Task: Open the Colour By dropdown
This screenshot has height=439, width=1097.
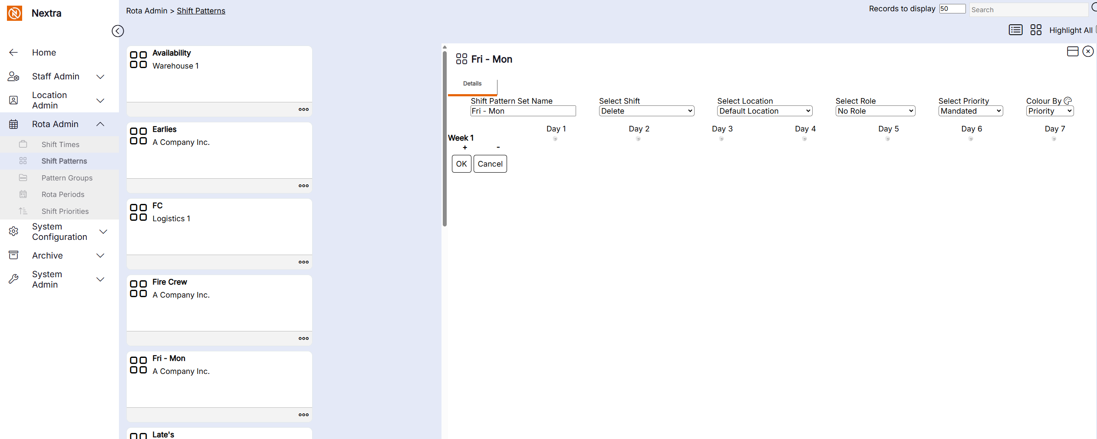Action: pyautogui.click(x=1050, y=111)
